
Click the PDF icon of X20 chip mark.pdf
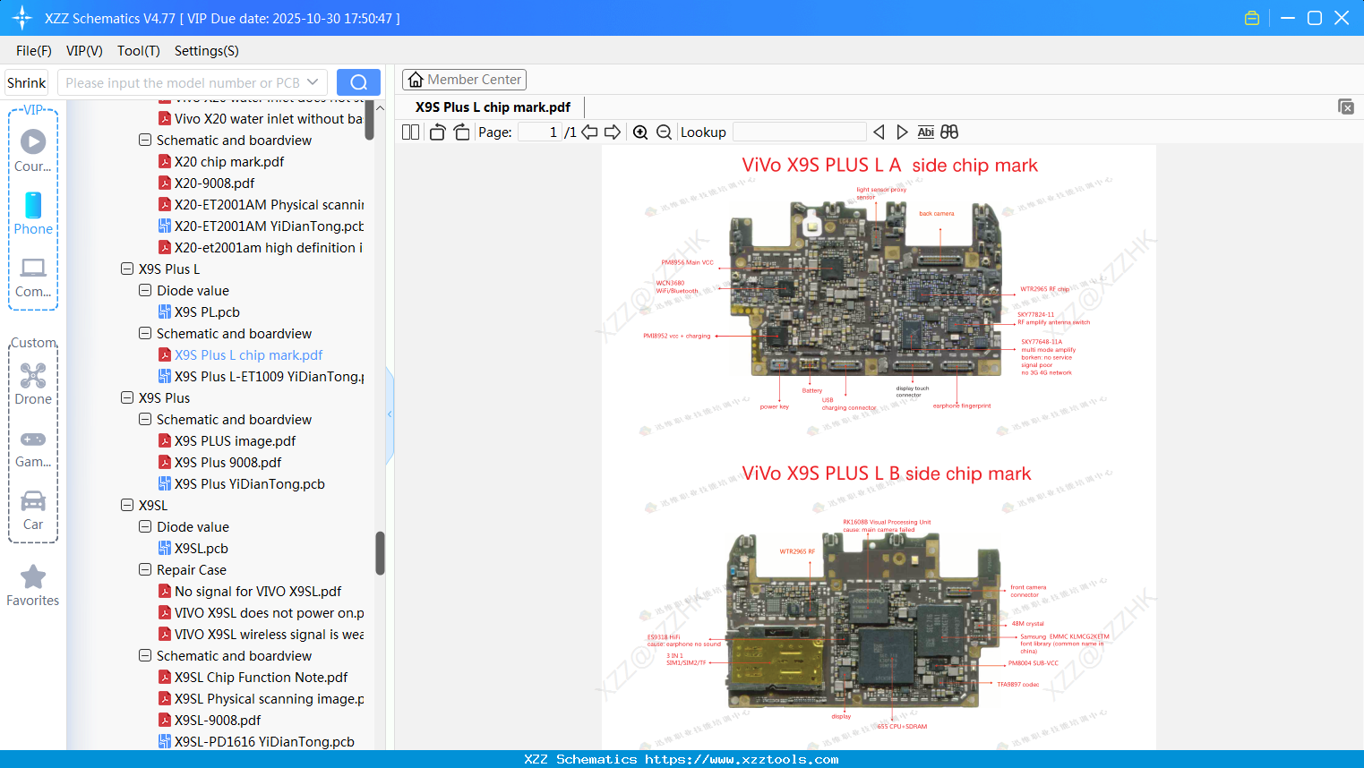point(165,162)
